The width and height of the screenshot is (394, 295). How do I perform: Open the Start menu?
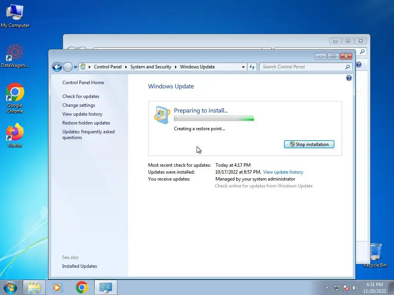pos(10,287)
